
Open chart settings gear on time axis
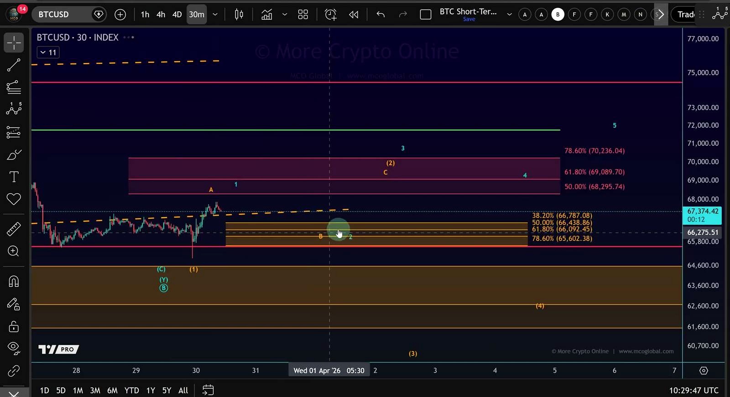[704, 371]
